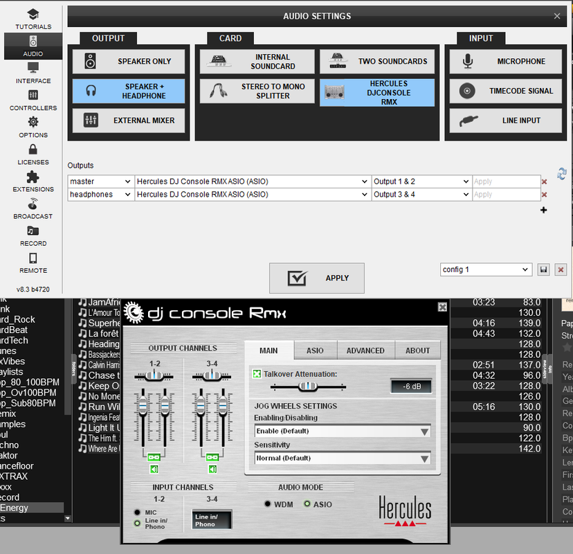Open the Extensions puzzle-piece section
This screenshot has height=554, width=573.
pyautogui.click(x=33, y=181)
